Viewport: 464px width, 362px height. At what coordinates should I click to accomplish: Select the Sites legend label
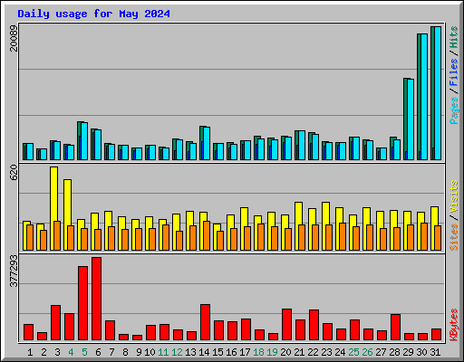(453, 237)
